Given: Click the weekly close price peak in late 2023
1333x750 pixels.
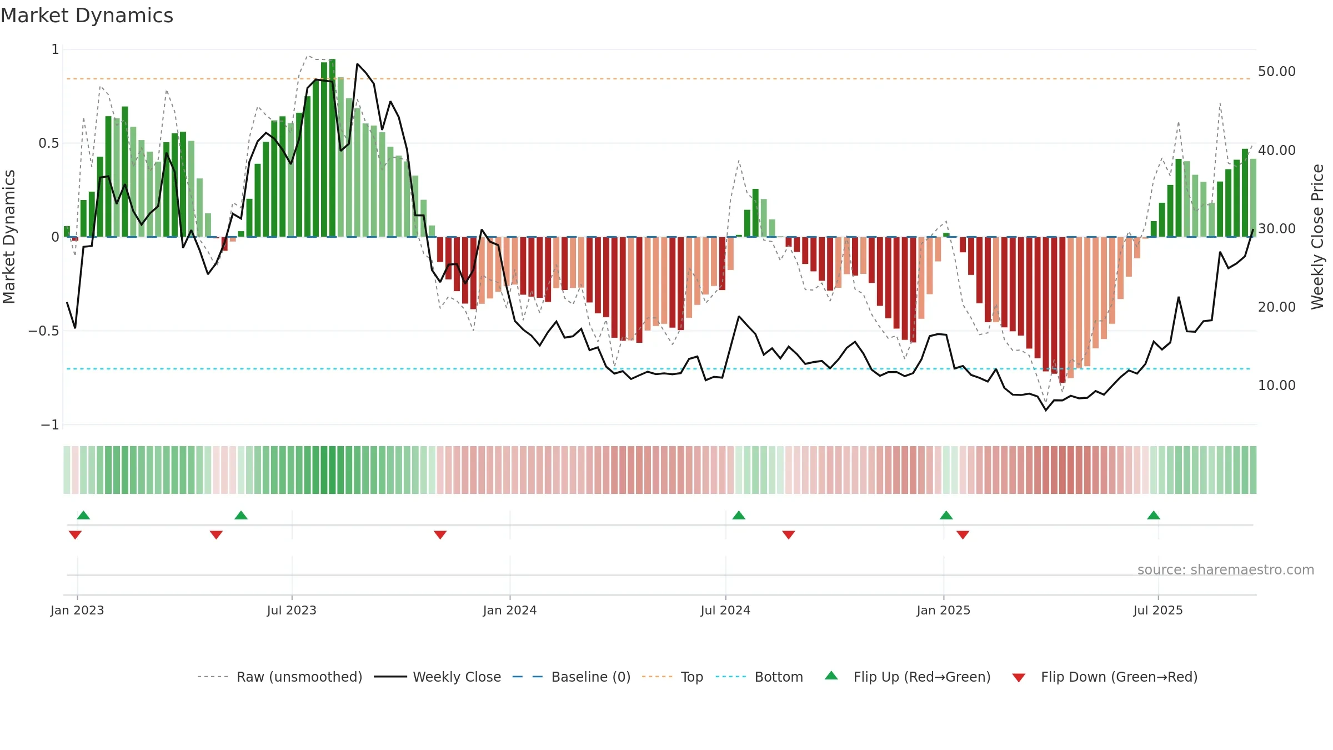Looking at the screenshot, I should [x=358, y=64].
